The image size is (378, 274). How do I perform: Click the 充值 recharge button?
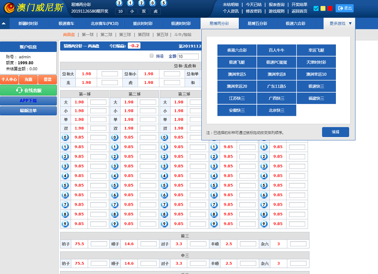(28, 80)
